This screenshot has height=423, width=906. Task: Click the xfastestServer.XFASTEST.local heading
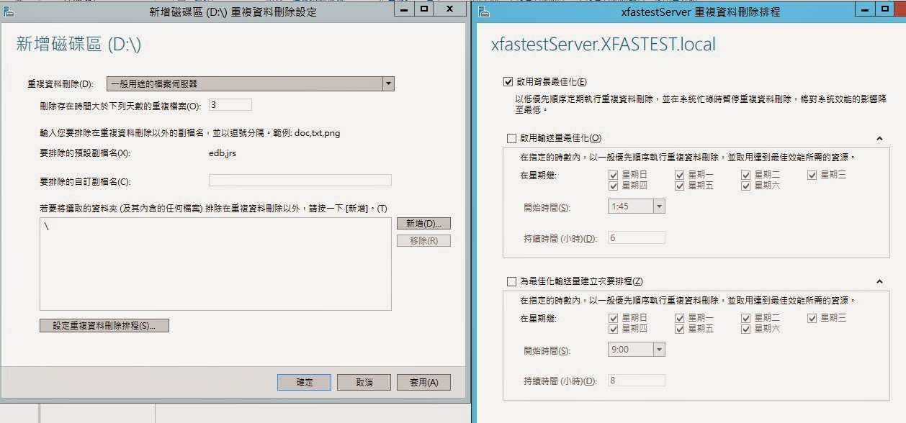click(604, 45)
